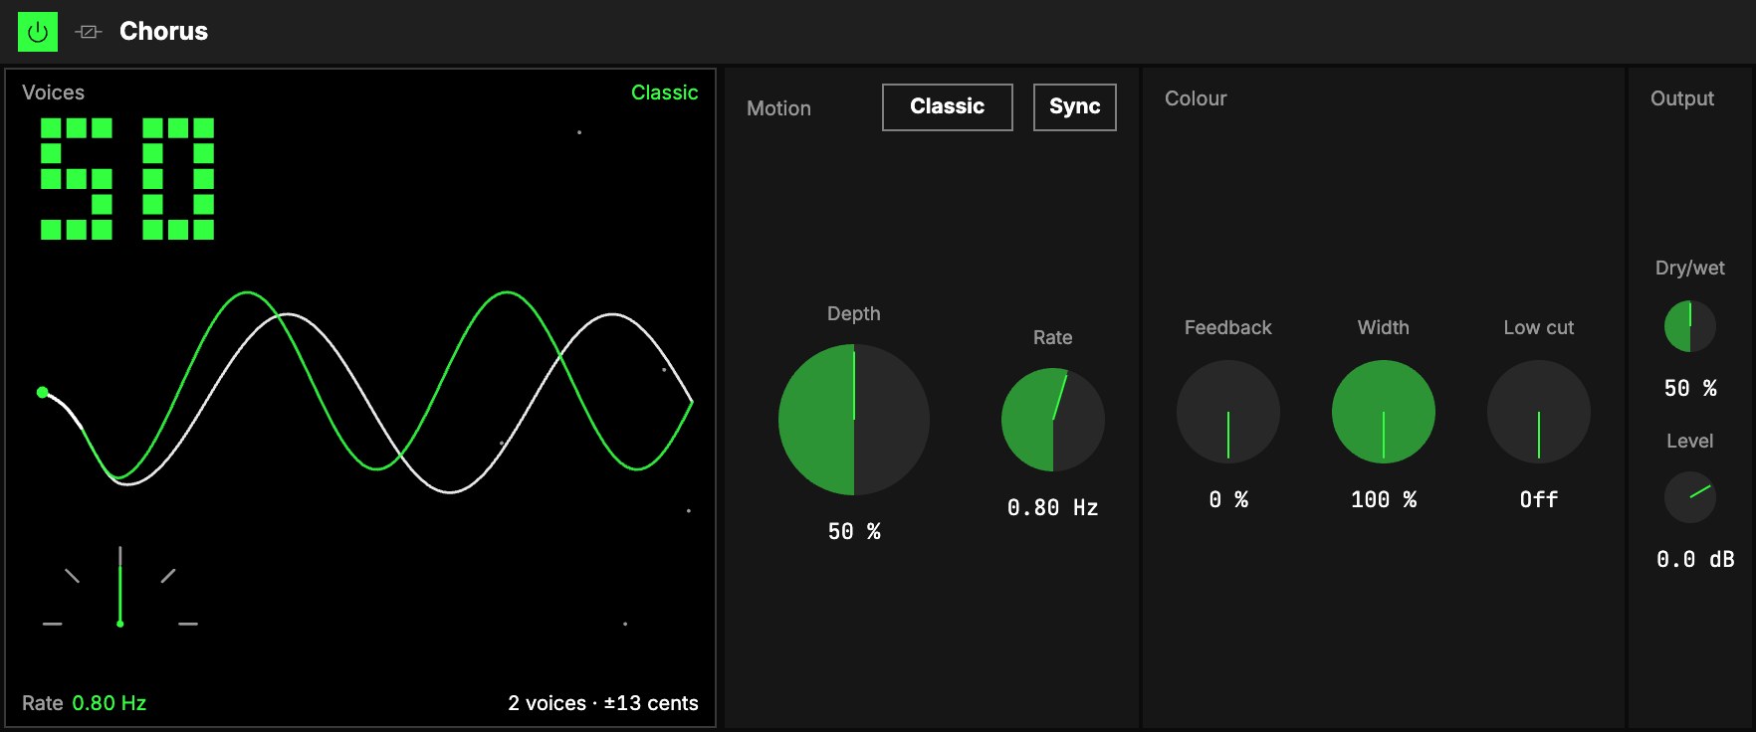
Task: Click the rate dial gauge in the display
Action: coord(120,587)
